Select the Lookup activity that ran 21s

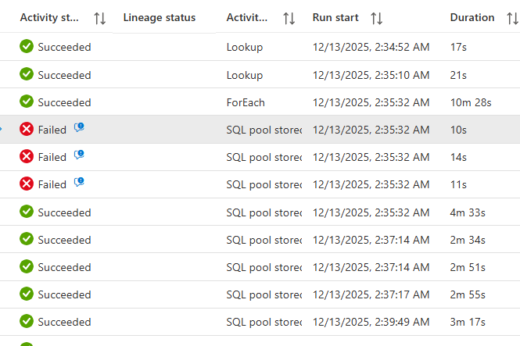pyautogui.click(x=244, y=75)
